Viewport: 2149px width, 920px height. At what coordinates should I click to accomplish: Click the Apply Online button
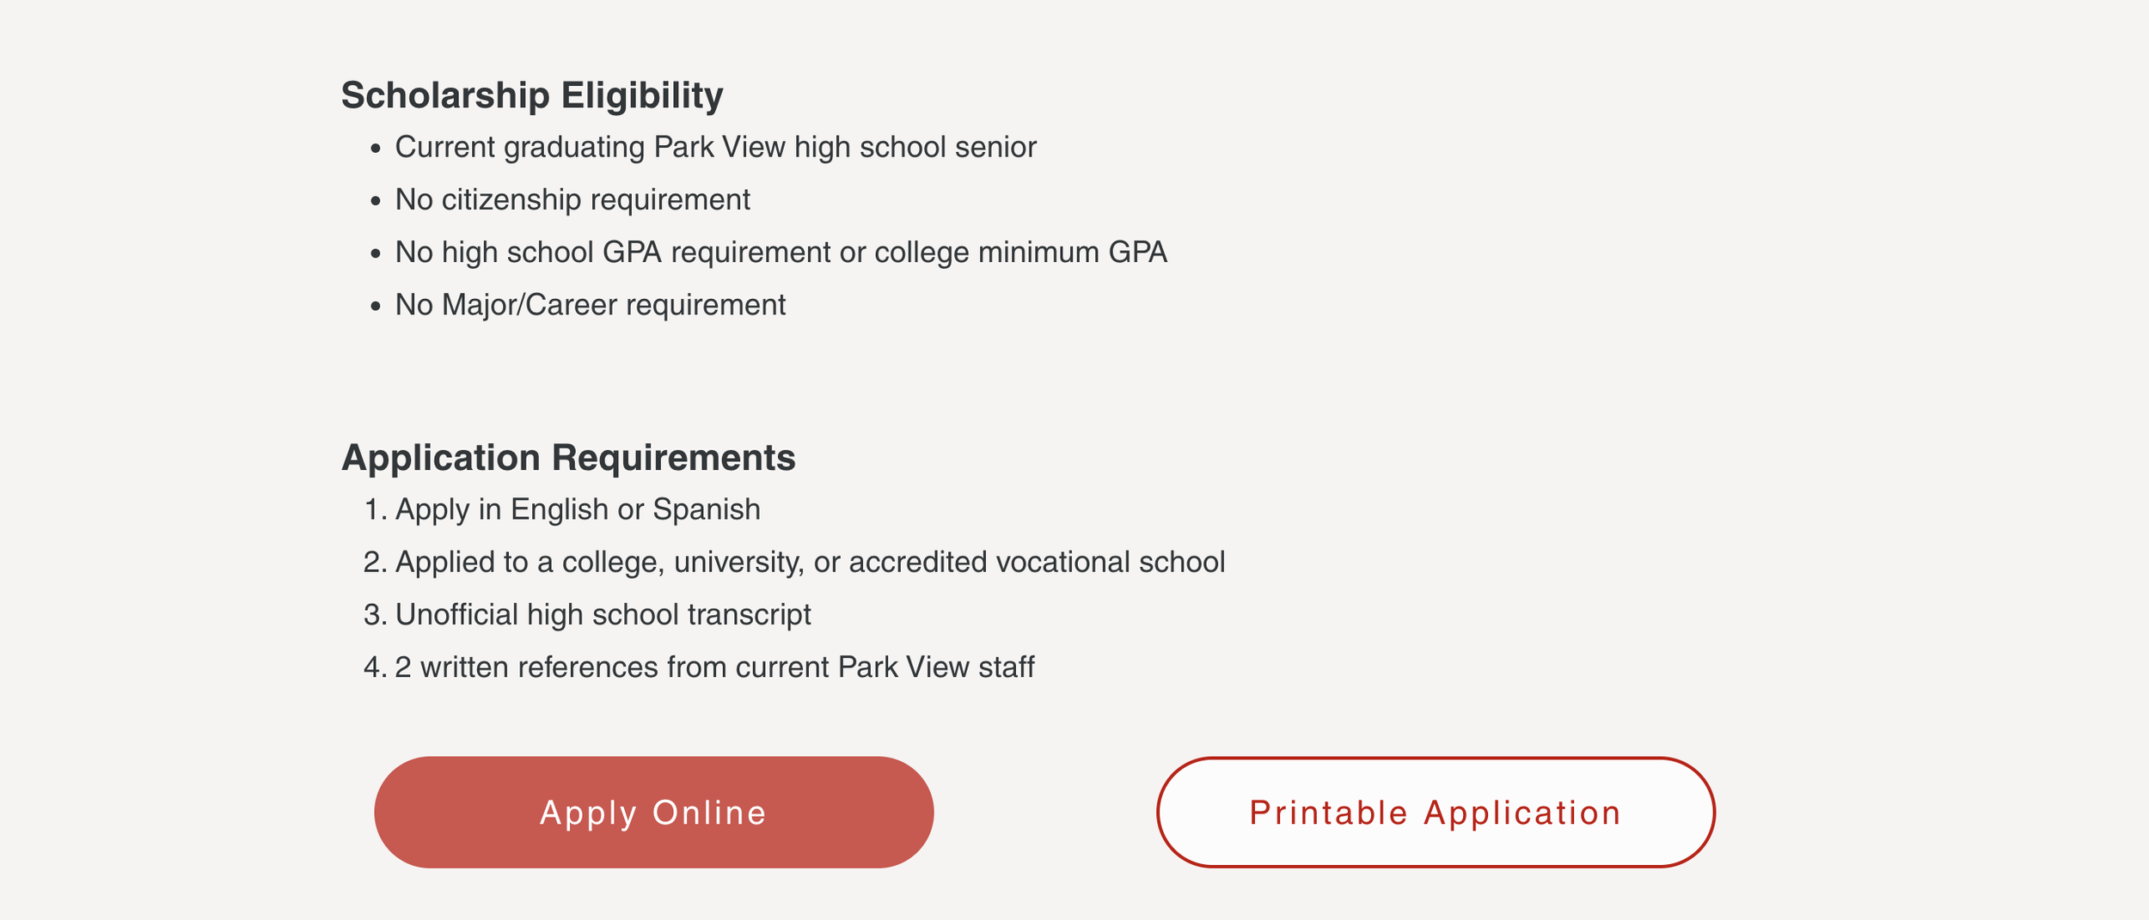pos(653,812)
